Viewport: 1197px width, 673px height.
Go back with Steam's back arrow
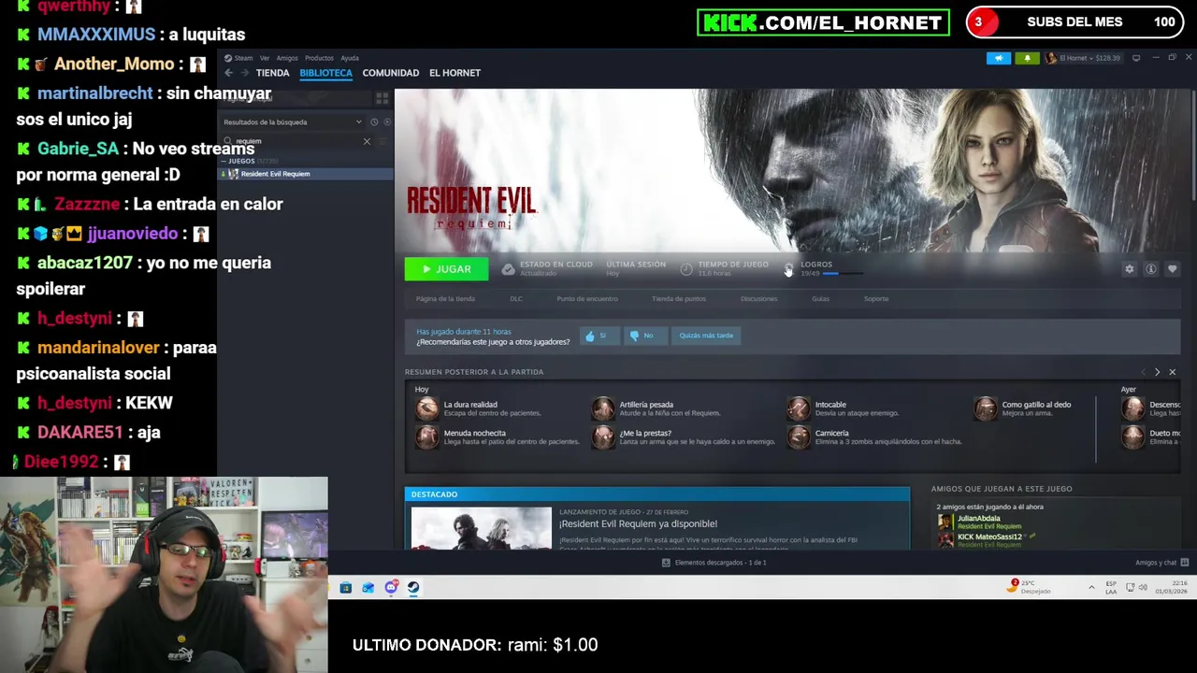[228, 73]
